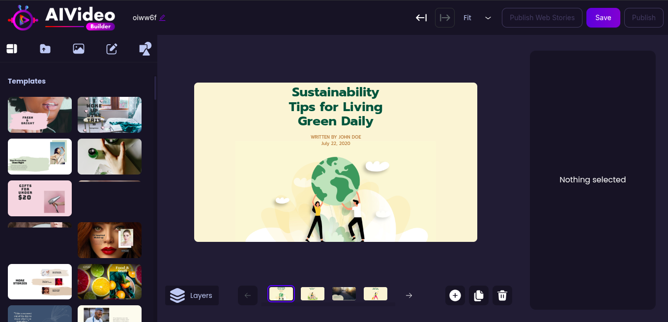The image size is (668, 322).
Task: Open the Layers panel
Action: [x=192, y=295]
